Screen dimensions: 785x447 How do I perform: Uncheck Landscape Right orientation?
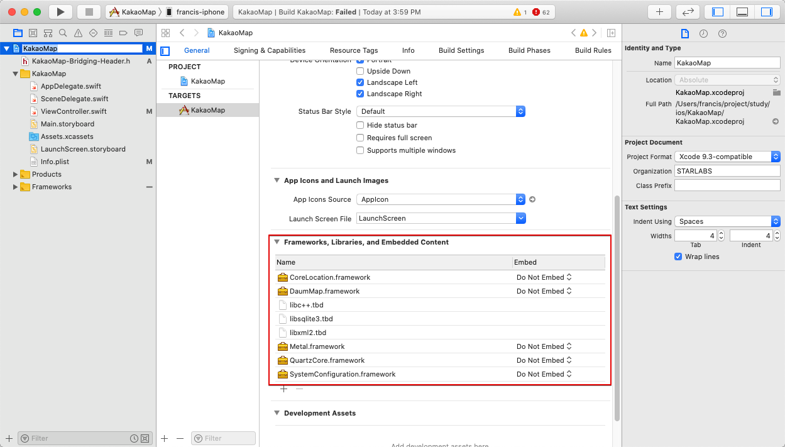(360, 94)
